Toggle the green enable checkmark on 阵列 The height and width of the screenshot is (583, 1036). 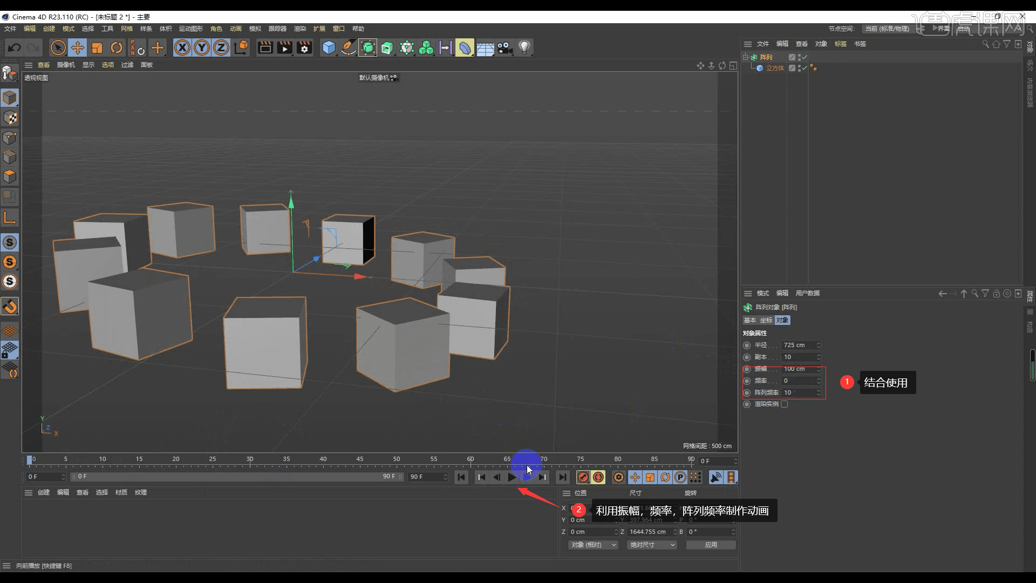coord(803,57)
